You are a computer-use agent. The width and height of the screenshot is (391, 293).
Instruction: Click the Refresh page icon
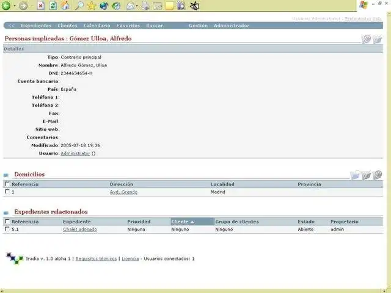click(x=53, y=5)
